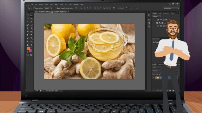Open the 3D menu
The width and height of the screenshot is (202, 113).
(66, 4)
